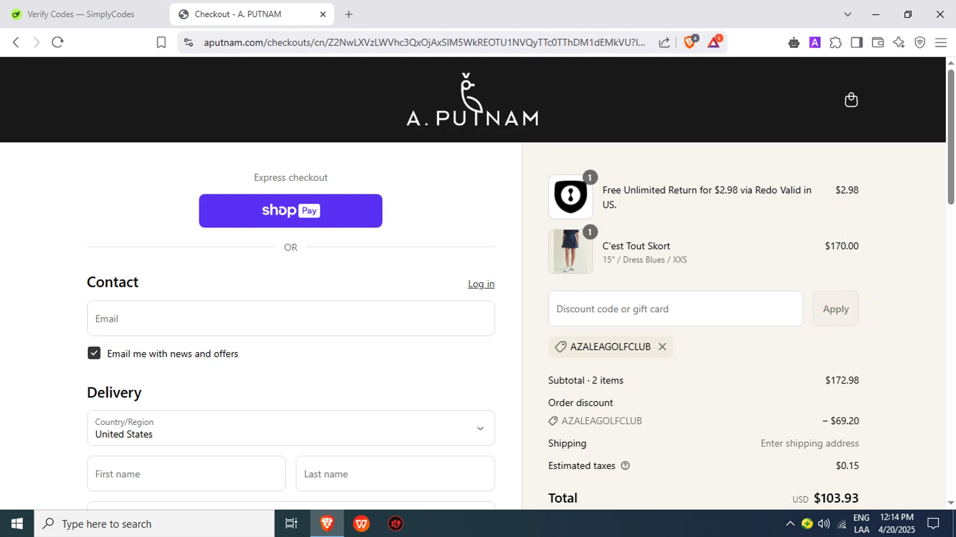Click the share page icon

tap(664, 42)
